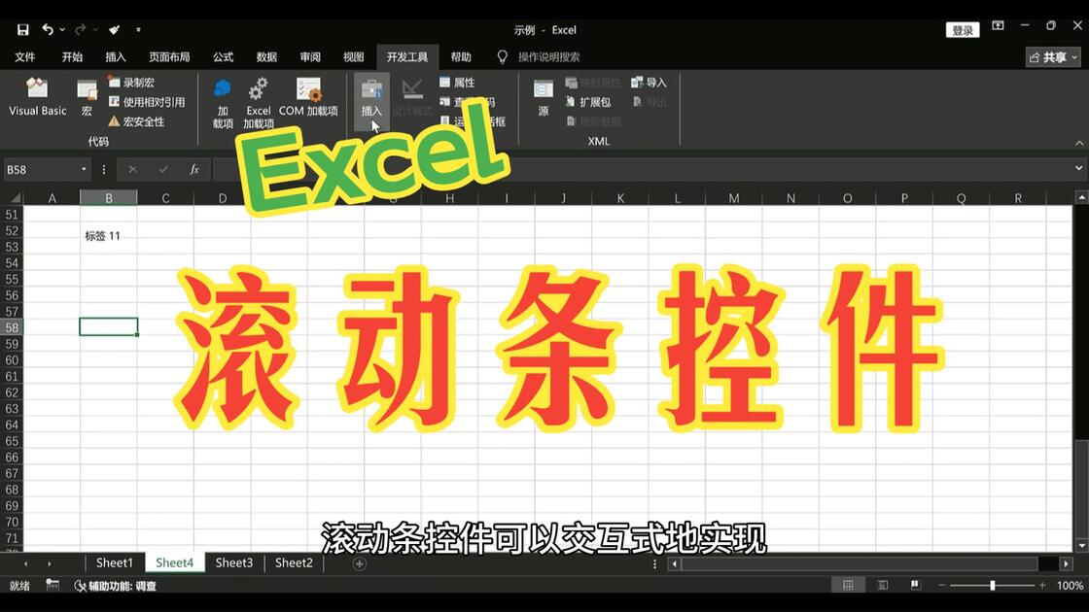Click the 登录 sign-in button

963,30
